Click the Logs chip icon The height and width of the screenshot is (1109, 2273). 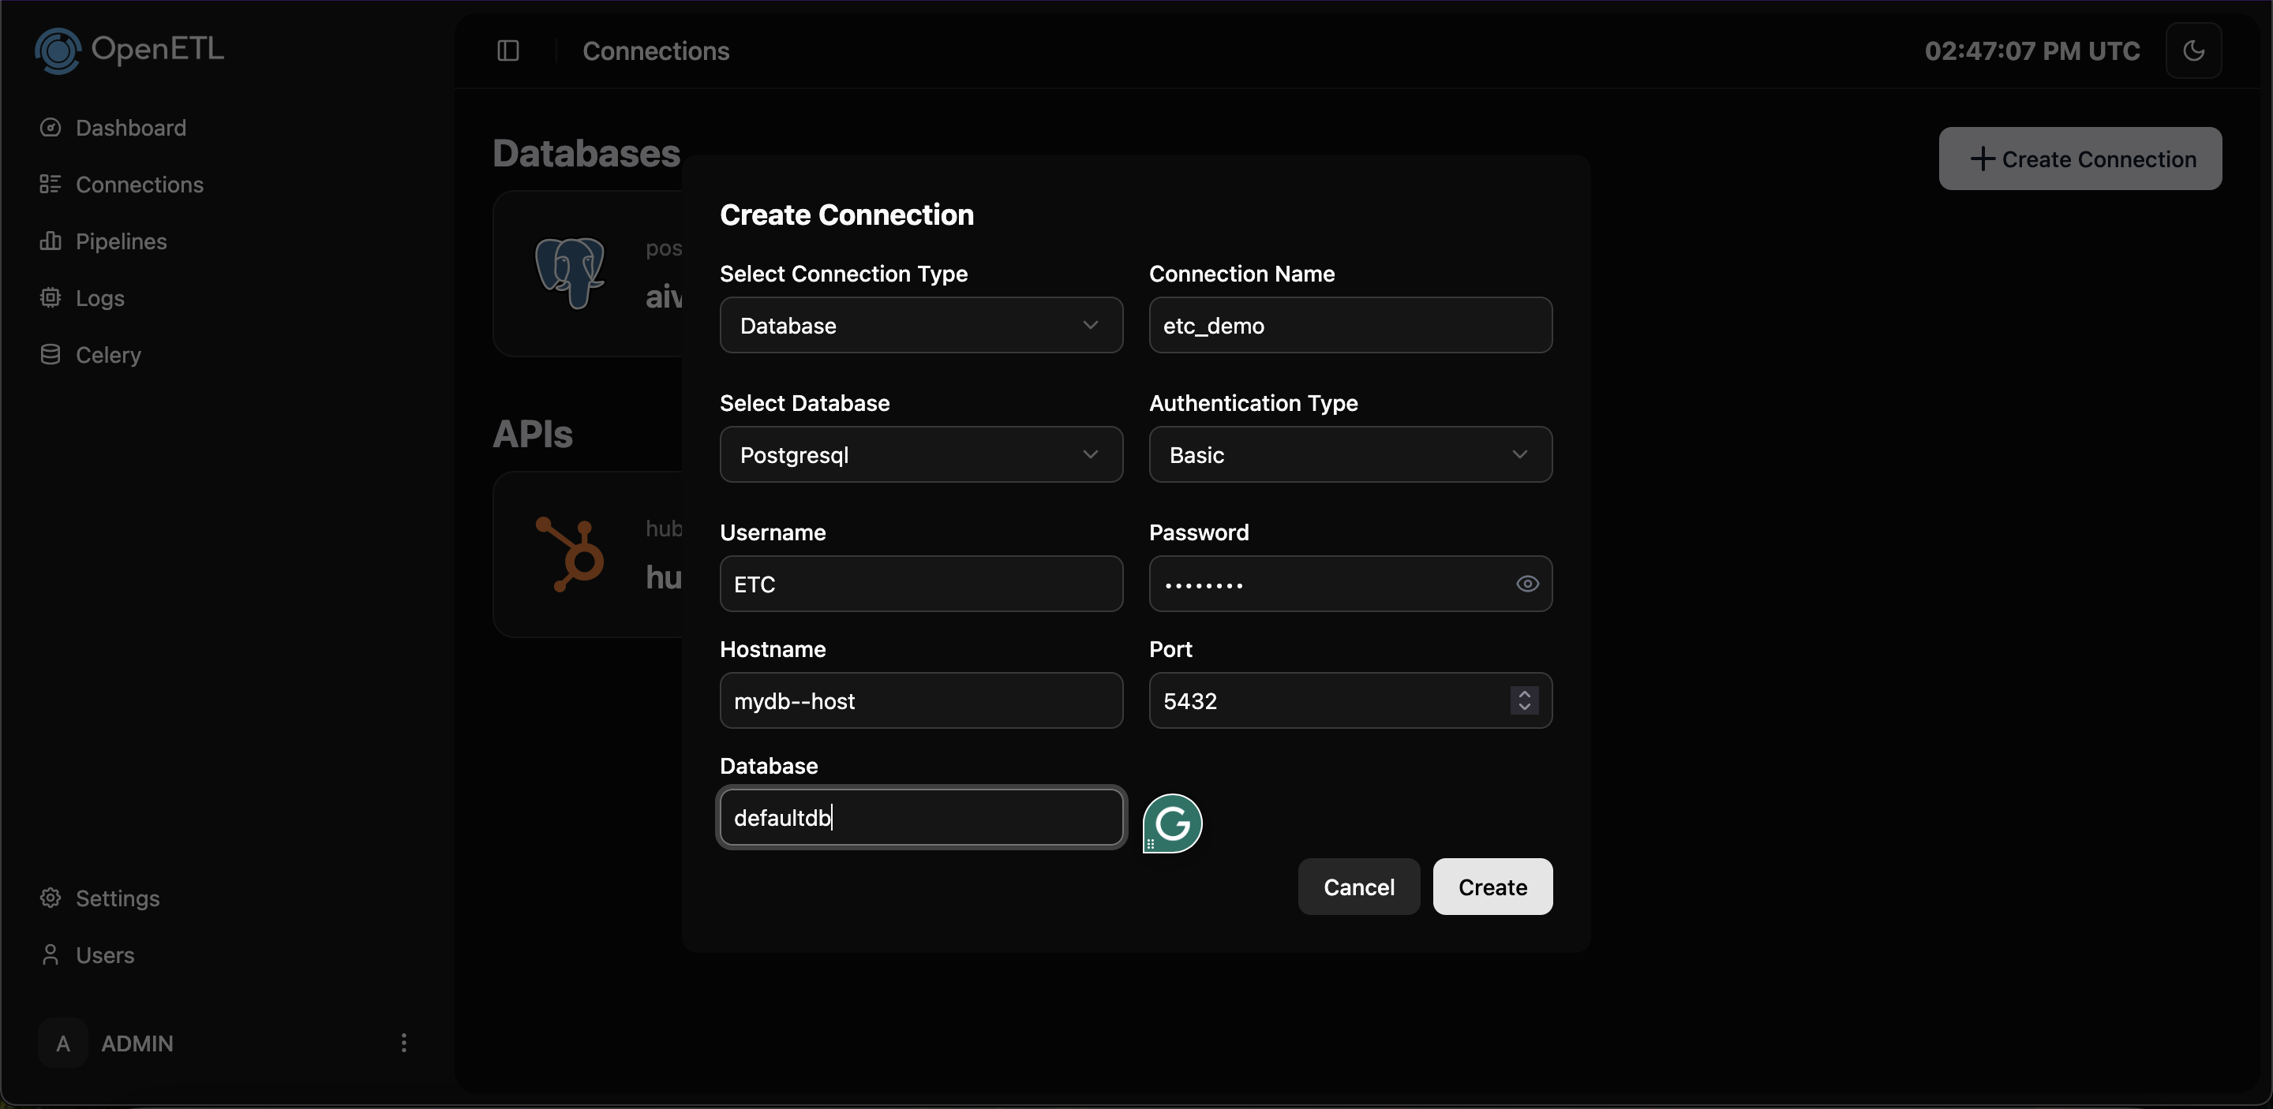[51, 297]
